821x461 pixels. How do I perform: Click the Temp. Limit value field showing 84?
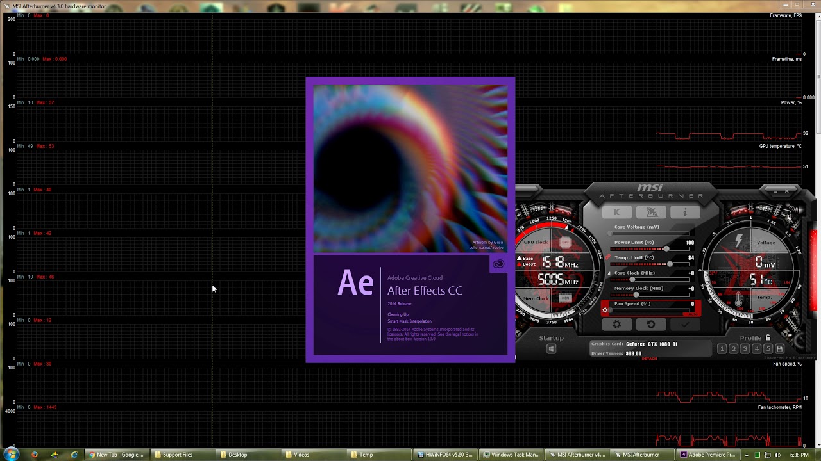691,258
